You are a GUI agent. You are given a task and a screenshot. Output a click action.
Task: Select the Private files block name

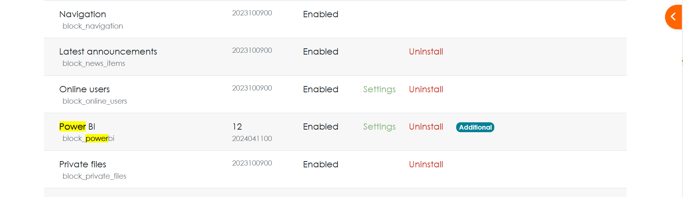point(82,164)
